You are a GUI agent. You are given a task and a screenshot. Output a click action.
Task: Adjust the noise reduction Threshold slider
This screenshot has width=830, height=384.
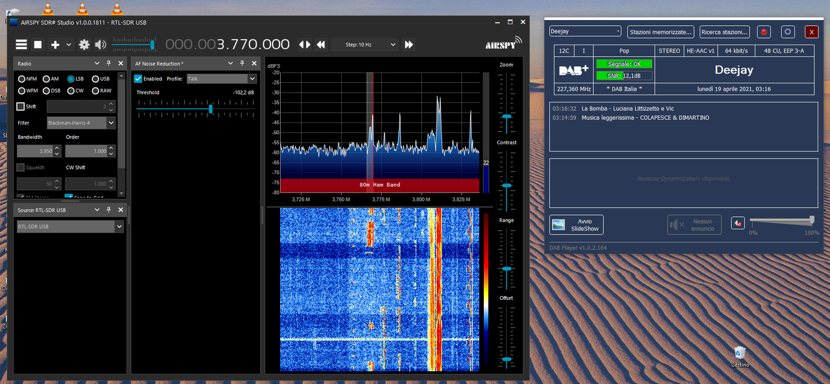(x=195, y=109)
